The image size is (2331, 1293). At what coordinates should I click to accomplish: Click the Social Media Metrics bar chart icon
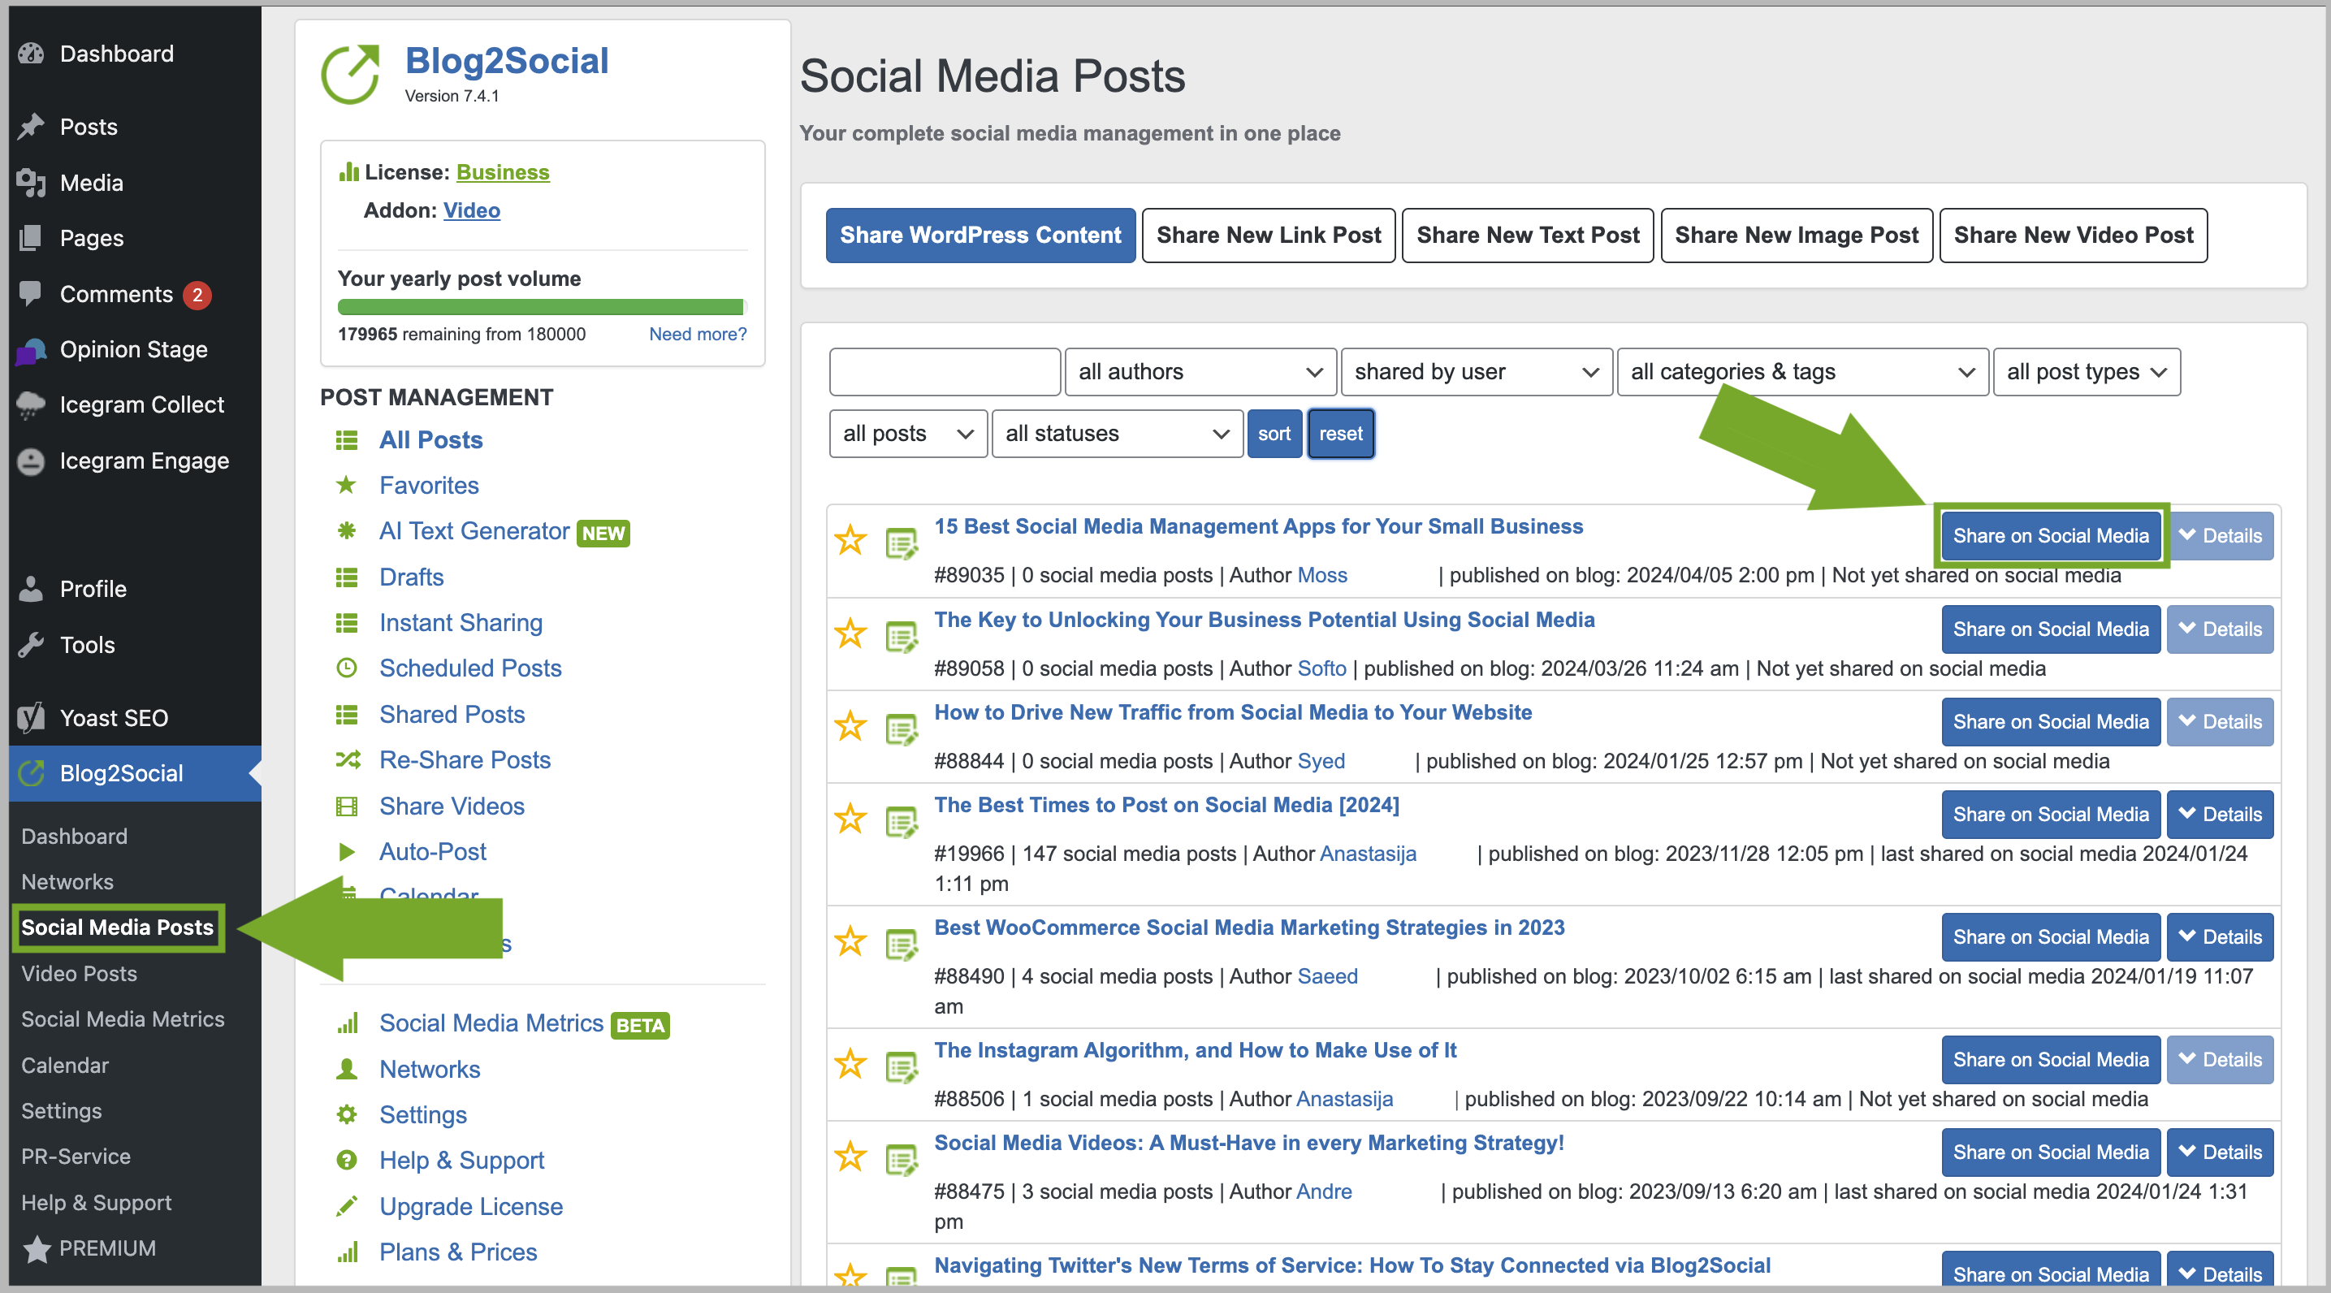pos(348,1023)
